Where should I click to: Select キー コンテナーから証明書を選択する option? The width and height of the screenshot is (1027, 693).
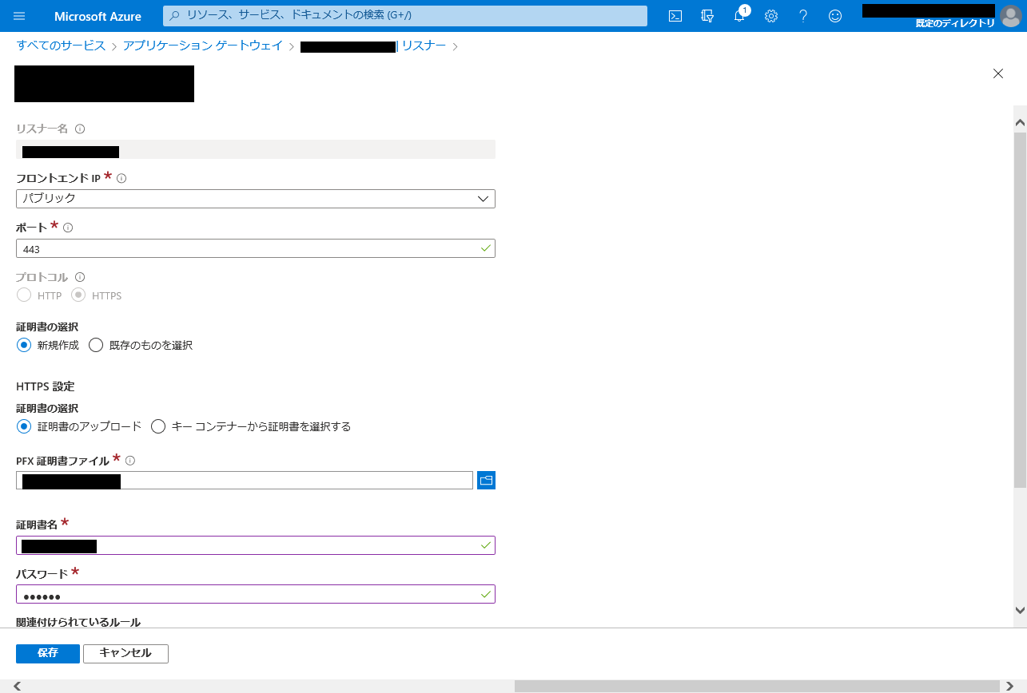pos(158,426)
